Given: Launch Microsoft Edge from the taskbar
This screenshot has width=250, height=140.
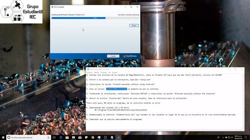Looking at the screenshot, I should (x=61, y=137).
